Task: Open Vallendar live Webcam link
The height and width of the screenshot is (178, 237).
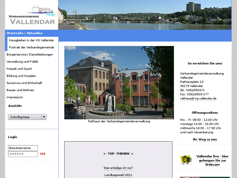Action: (212, 160)
